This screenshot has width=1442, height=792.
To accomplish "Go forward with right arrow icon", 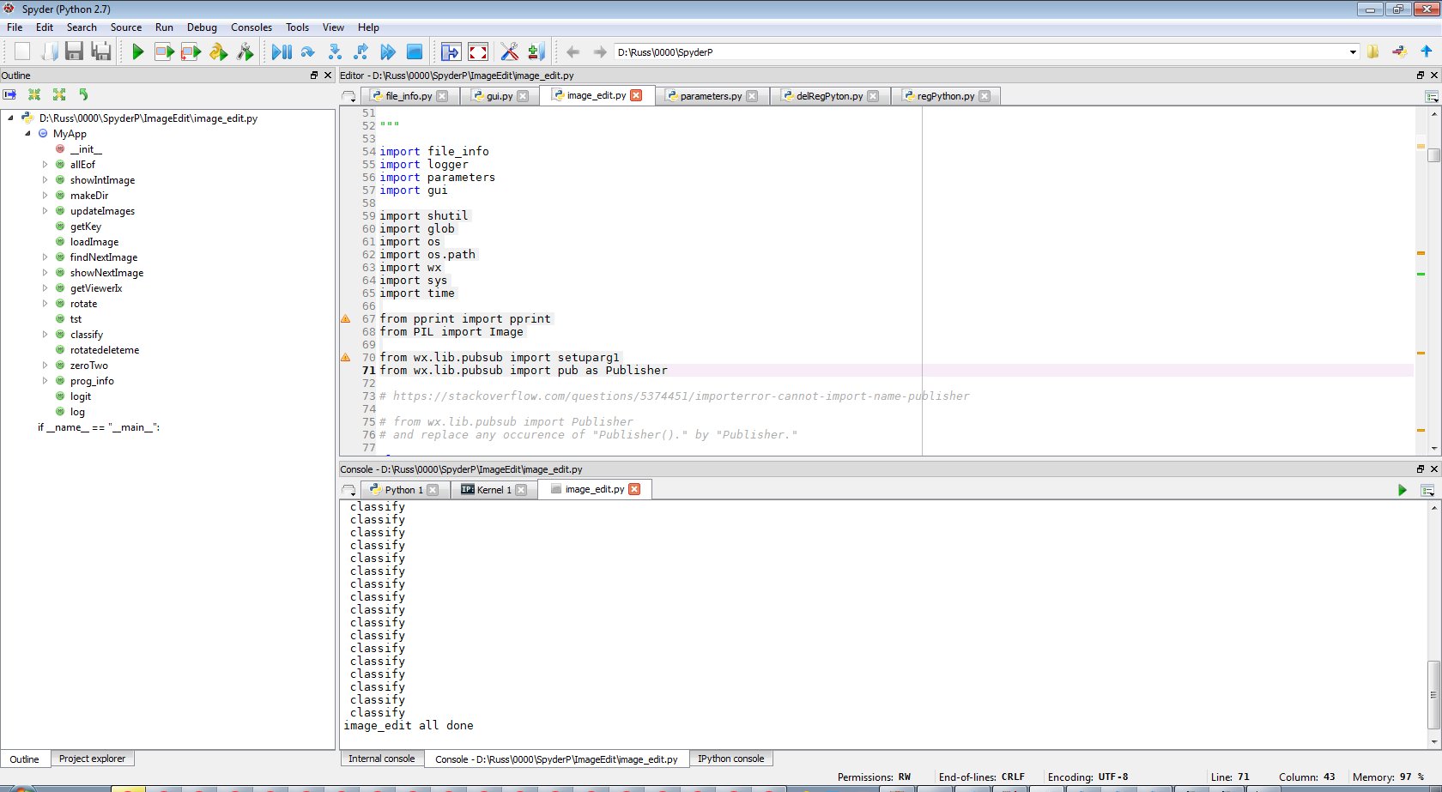I will pos(600,51).
